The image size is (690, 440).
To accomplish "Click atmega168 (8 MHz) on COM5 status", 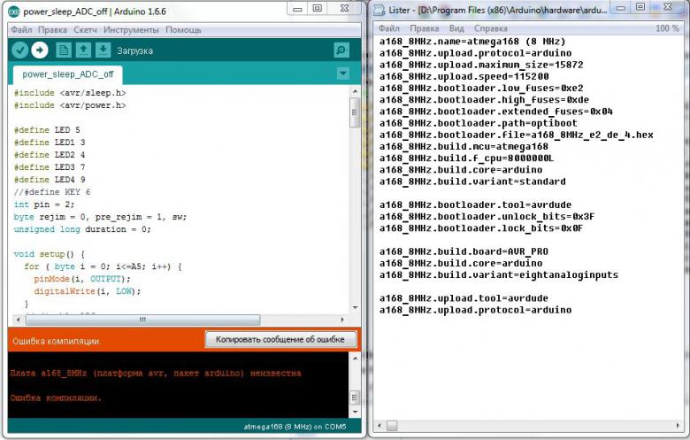I will (295, 427).
